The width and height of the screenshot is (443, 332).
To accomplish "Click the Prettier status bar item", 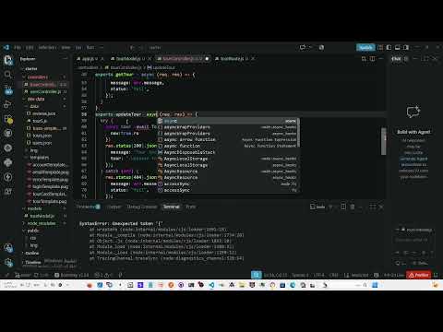I will click(418, 275).
